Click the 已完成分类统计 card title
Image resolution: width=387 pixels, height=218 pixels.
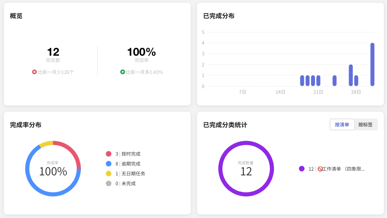tap(225, 125)
